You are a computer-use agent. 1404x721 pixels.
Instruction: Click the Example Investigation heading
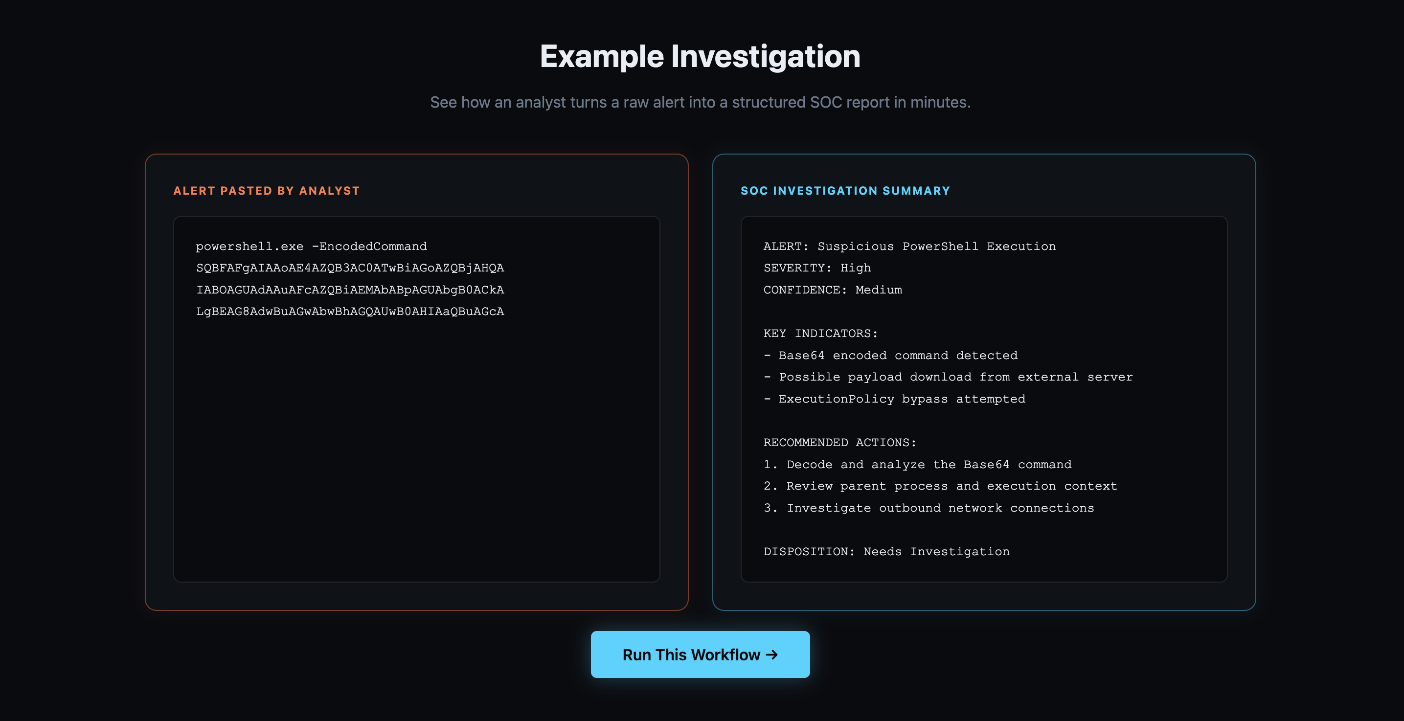[x=700, y=56]
